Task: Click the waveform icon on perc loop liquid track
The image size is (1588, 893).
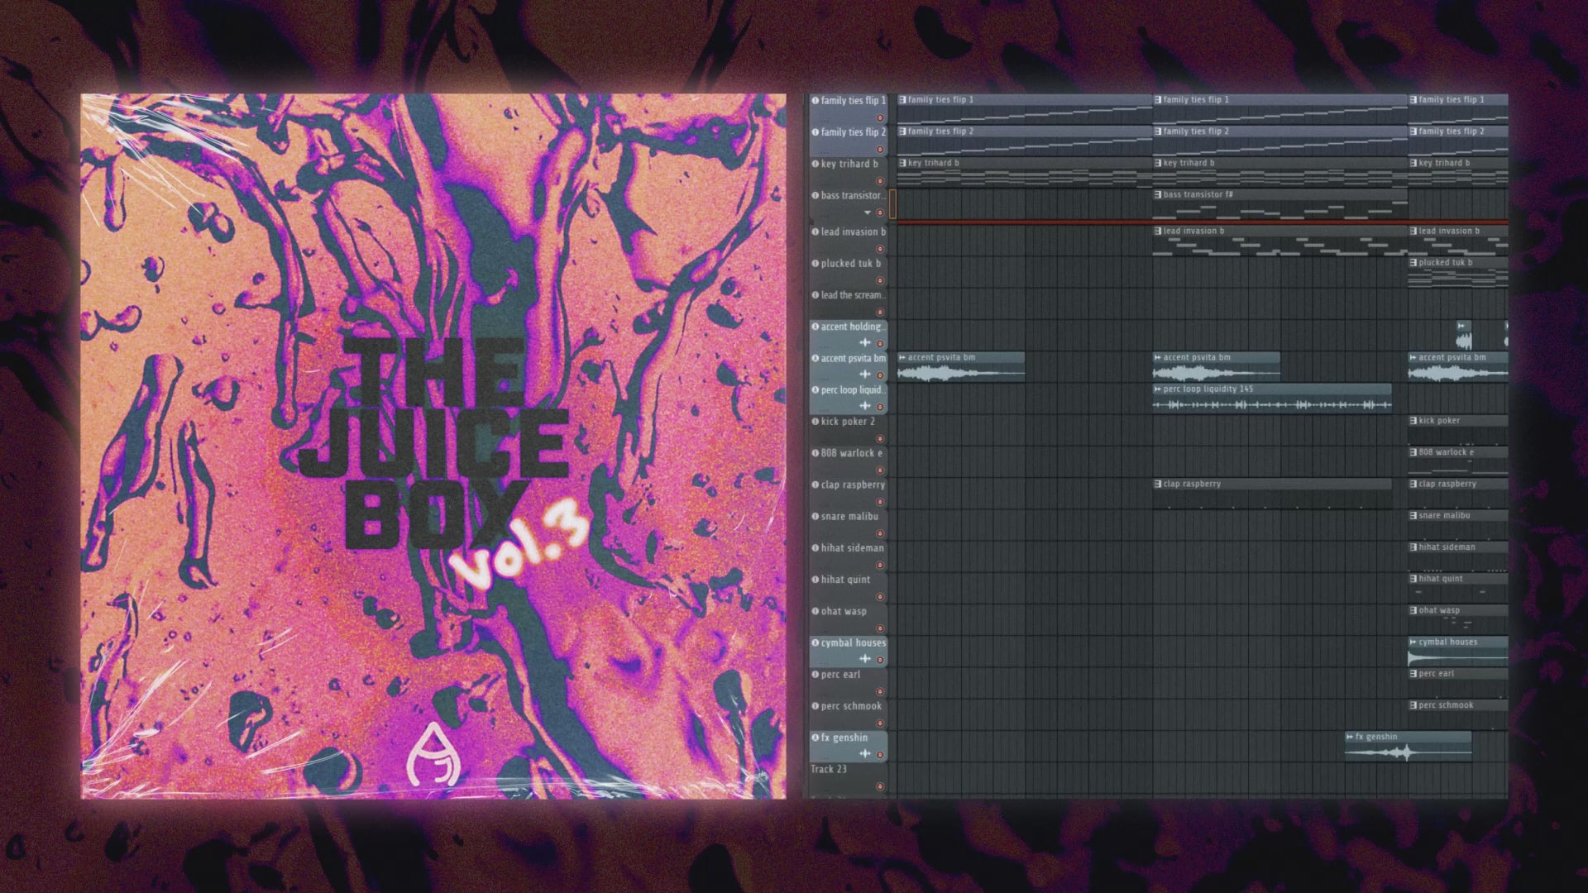Action: click(865, 406)
